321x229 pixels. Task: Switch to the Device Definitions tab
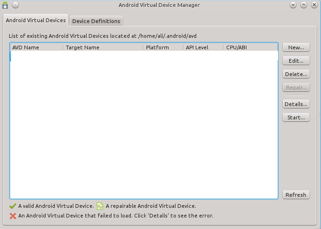coord(96,21)
